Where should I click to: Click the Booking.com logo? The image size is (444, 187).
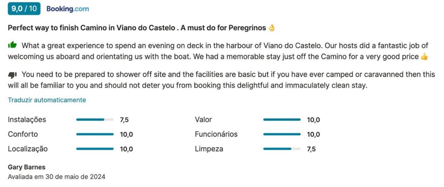tap(68, 9)
